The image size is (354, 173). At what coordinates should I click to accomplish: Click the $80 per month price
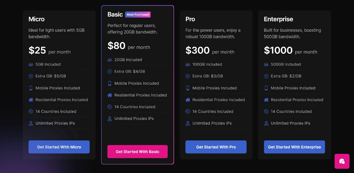click(129, 46)
